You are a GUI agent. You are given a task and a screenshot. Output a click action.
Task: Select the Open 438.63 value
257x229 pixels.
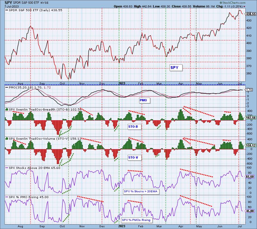(123, 6)
